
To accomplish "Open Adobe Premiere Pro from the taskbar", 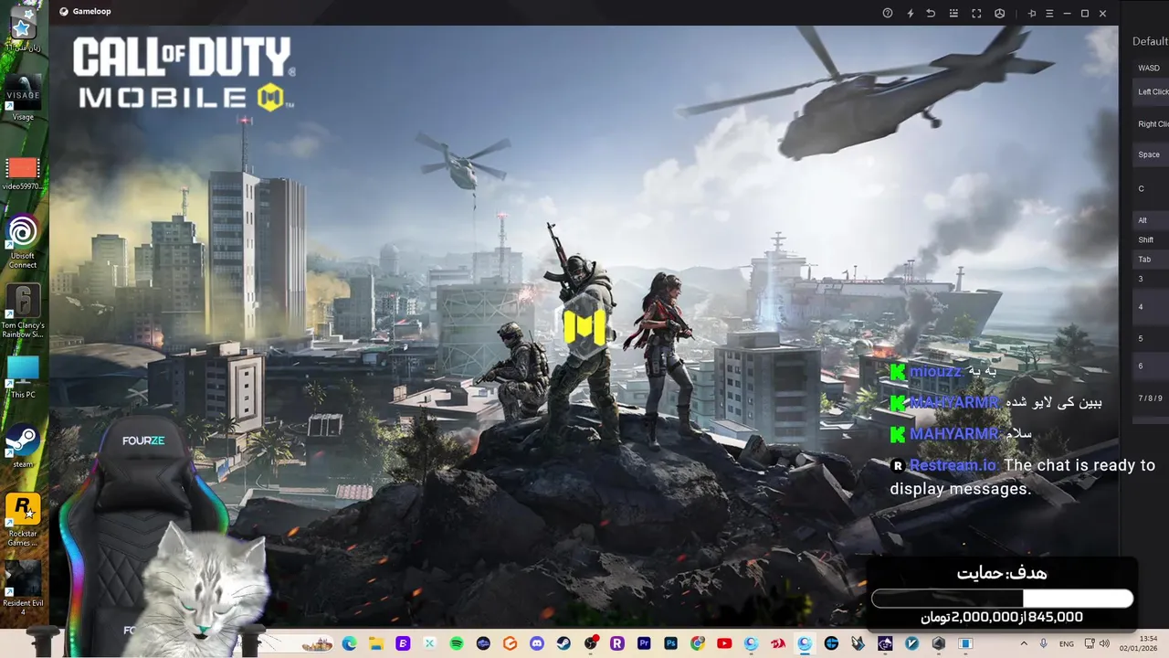I will (x=645, y=643).
